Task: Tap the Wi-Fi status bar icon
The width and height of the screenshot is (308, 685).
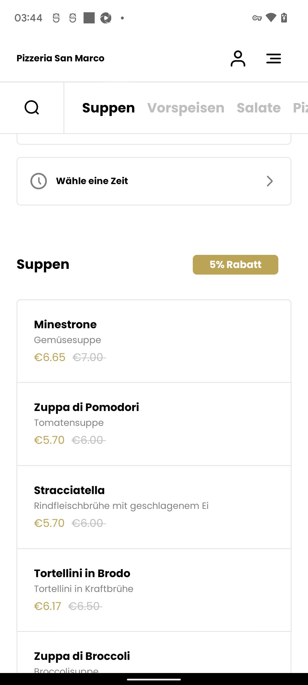Action: click(x=271, y=18)
